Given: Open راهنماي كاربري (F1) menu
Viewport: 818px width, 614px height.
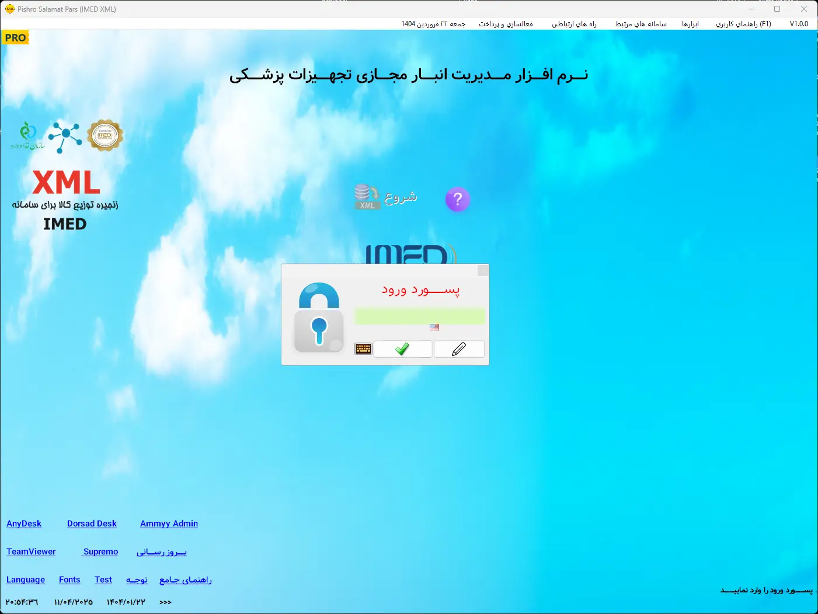Looking at the screenshot, I should click(743, 24).
